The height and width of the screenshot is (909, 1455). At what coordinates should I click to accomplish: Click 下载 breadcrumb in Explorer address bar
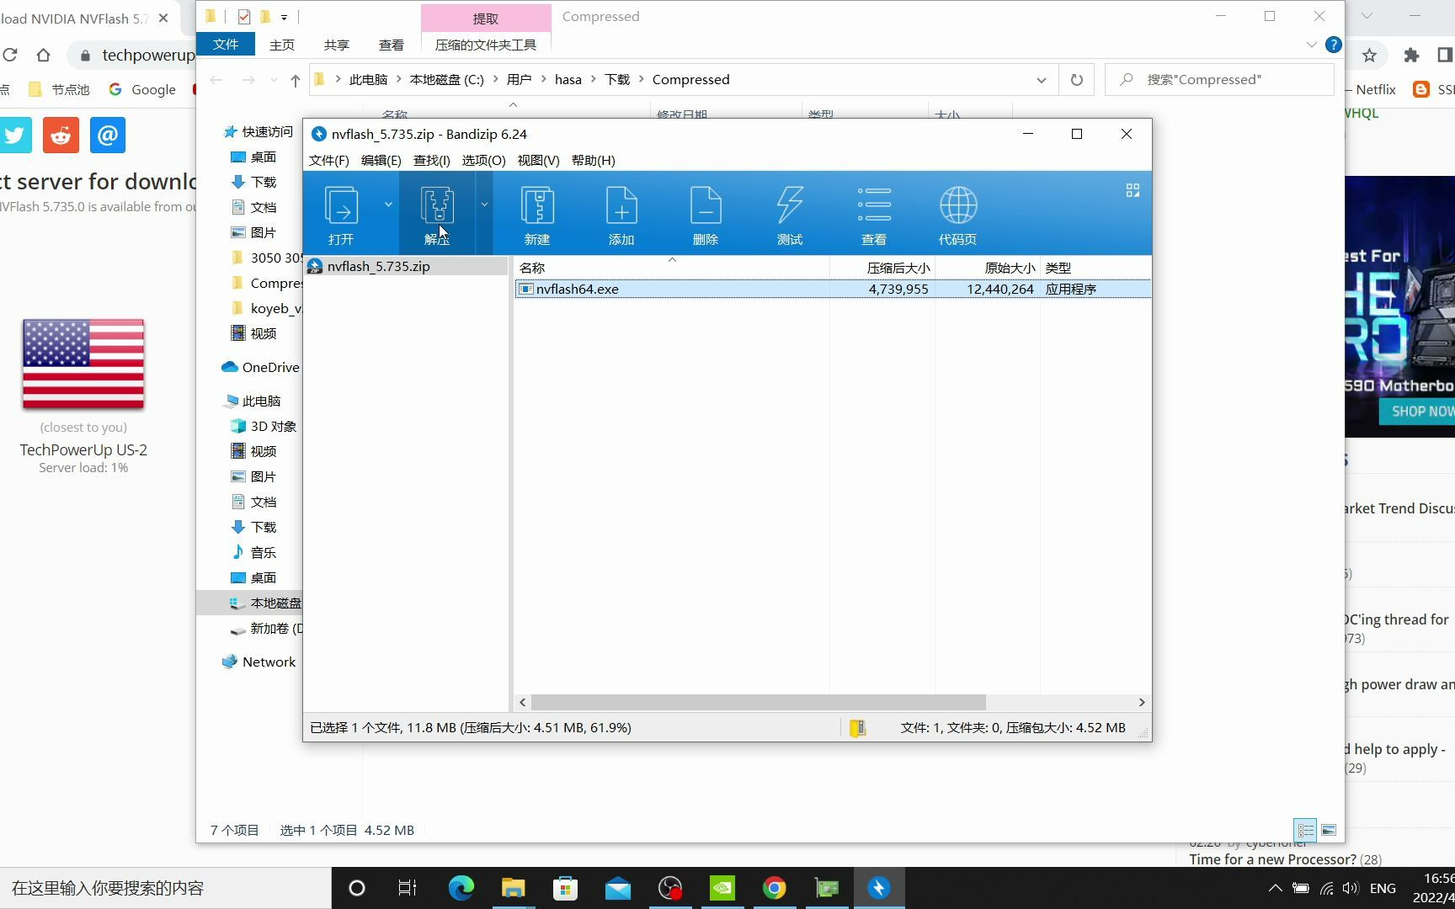[617, 80]
